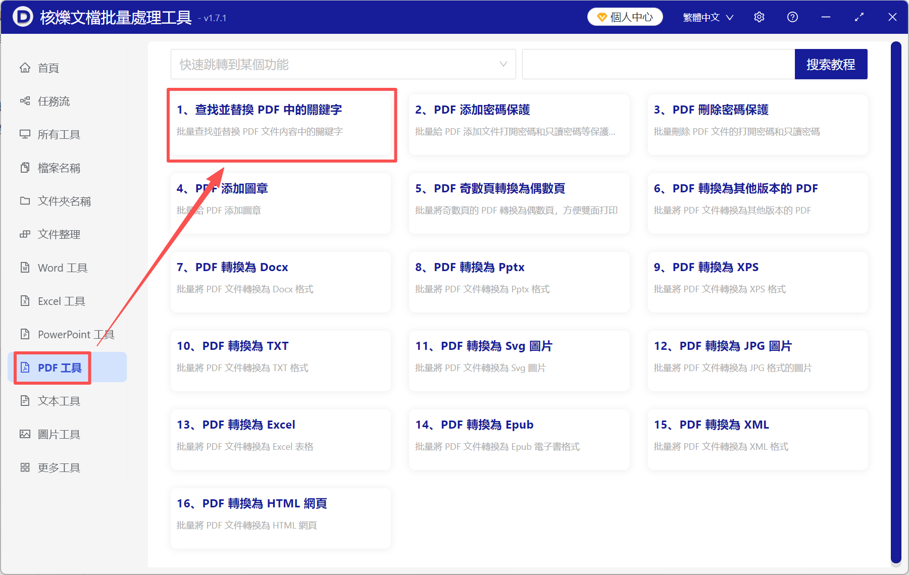This screenshot has height=575, width=909.
Task: Open the 個人中心 personal center button
Action: (x=625, y=17)
